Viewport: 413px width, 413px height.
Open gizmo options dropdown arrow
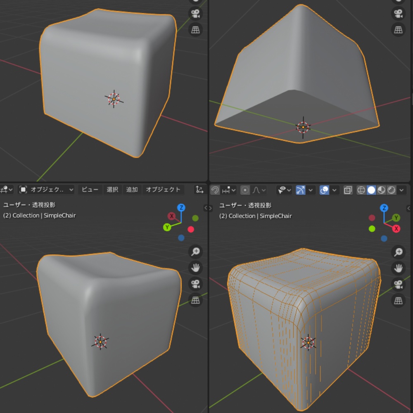[x=311, y=190]
